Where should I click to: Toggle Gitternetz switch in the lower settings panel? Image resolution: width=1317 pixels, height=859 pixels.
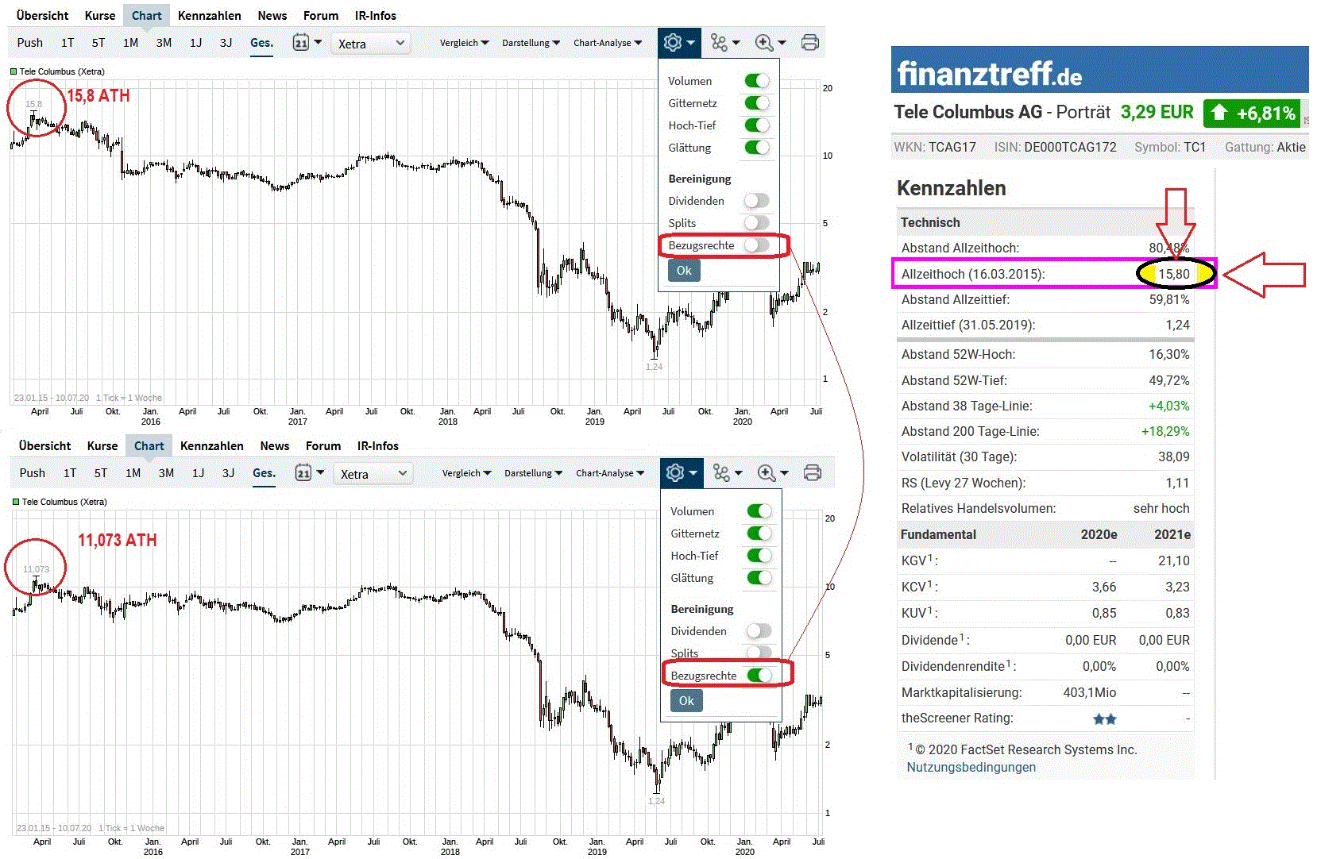coord(759,534)
